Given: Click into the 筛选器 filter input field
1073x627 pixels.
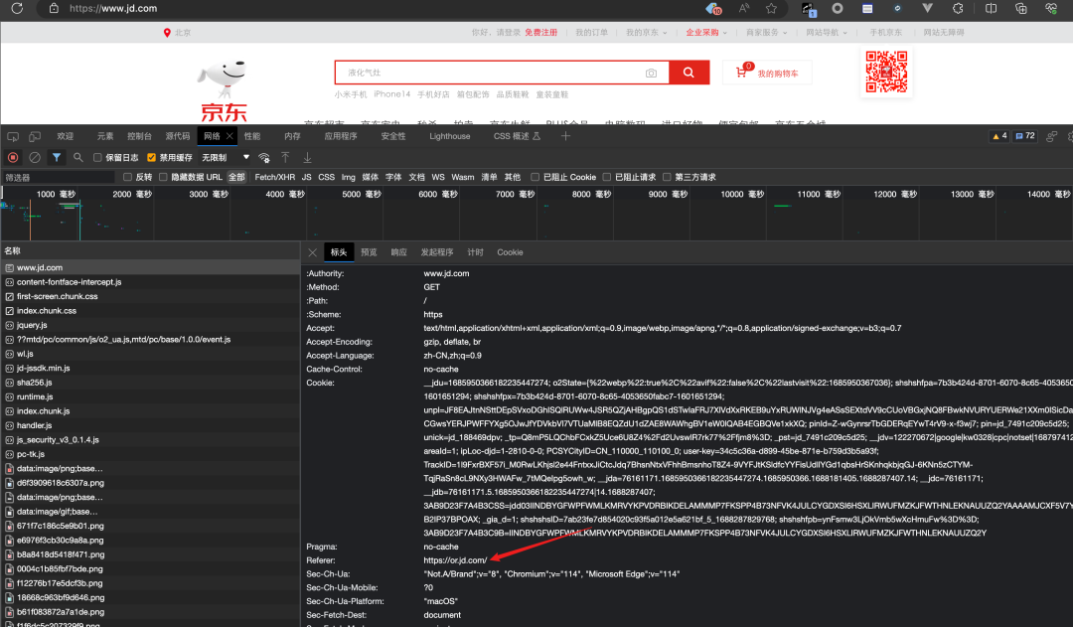Looking at the screenshot, I should click(x=59, y=177).
